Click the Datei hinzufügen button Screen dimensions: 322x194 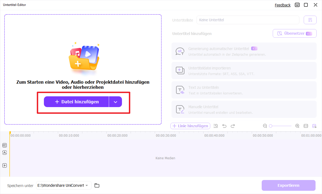point(76,102)
